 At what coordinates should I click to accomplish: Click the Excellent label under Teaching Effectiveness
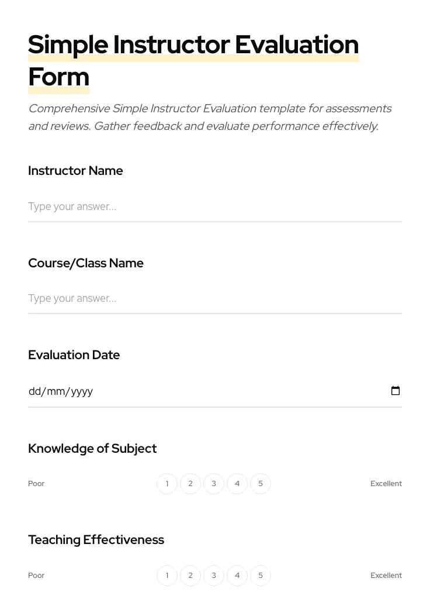(x=386, y=575)
